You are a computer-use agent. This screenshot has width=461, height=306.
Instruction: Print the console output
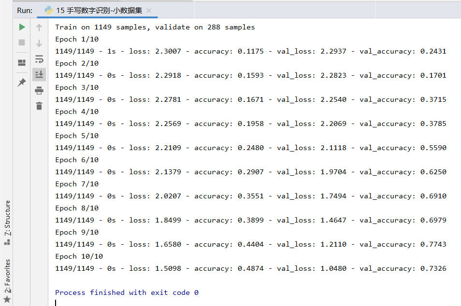(x=39, y=90)
